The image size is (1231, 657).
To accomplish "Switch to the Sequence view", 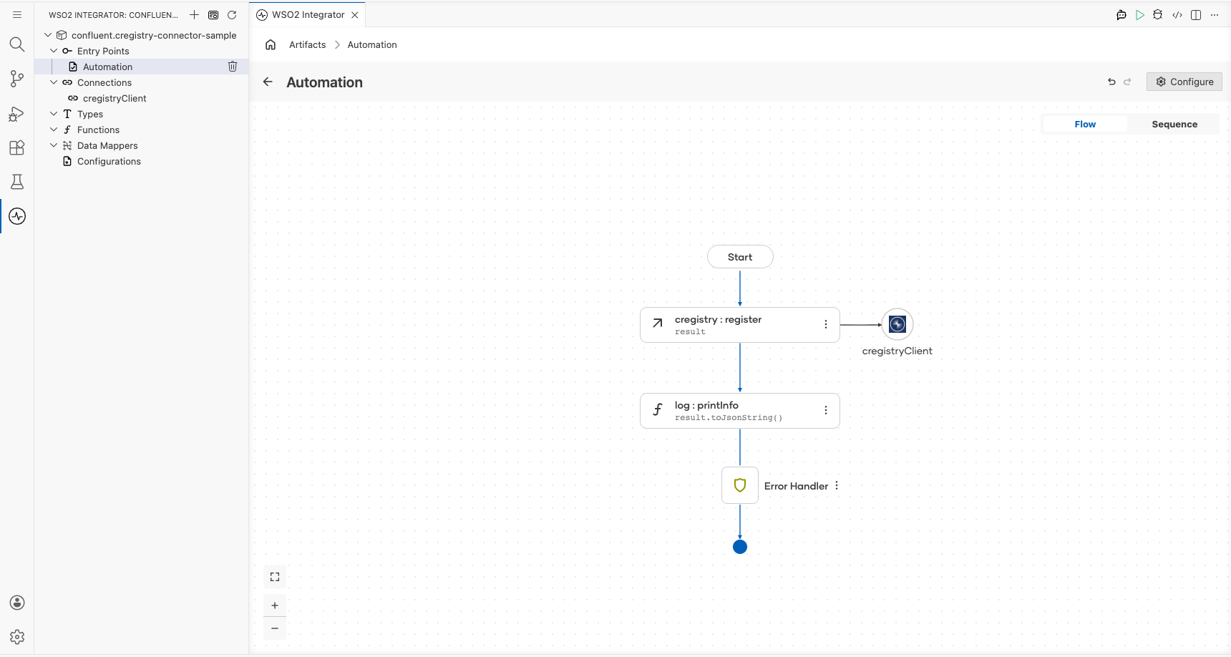I will (x=1174, y=124).
